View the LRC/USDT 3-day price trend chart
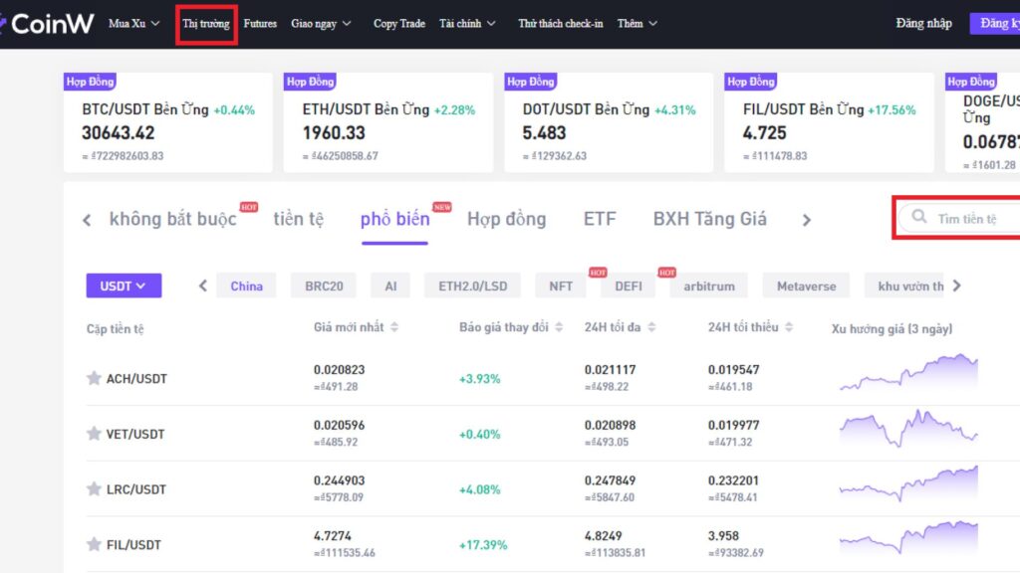This screenshot has height=573, width=1020. click(x=908, y=483)
